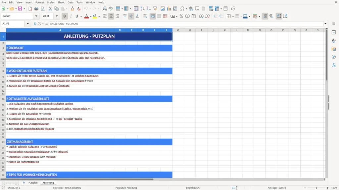Select row 8 by its header
This screenshot has width=339, height=190.
click(3, 71)
